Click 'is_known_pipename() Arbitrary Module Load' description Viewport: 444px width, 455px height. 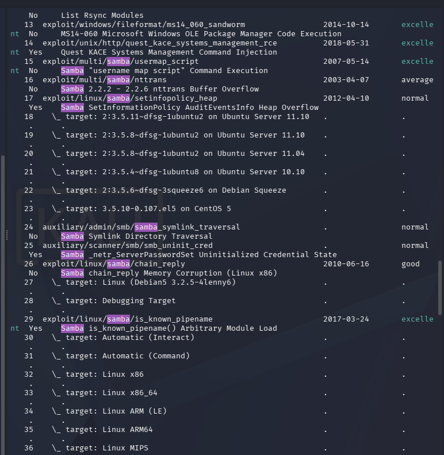(x=183, y=328)
